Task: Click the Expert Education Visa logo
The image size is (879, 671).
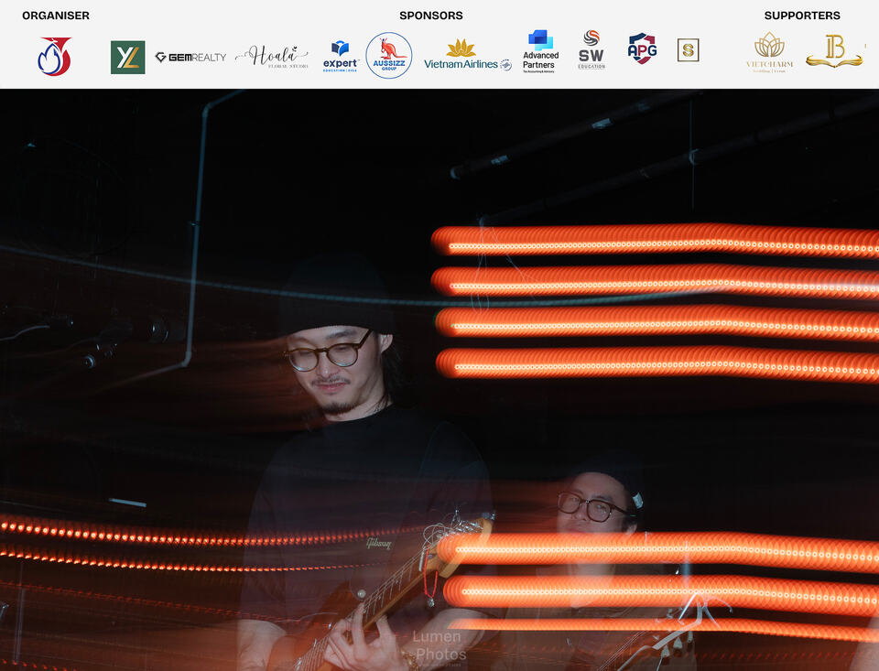Action: point(341,56)
